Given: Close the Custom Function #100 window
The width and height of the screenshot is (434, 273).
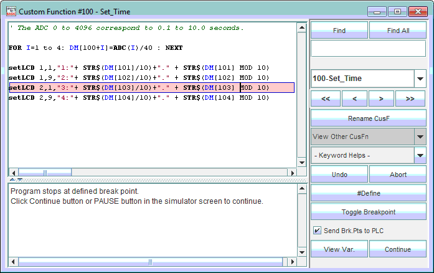Looking at the screenshot, I should pyautogui.click(x=418, y=12).
